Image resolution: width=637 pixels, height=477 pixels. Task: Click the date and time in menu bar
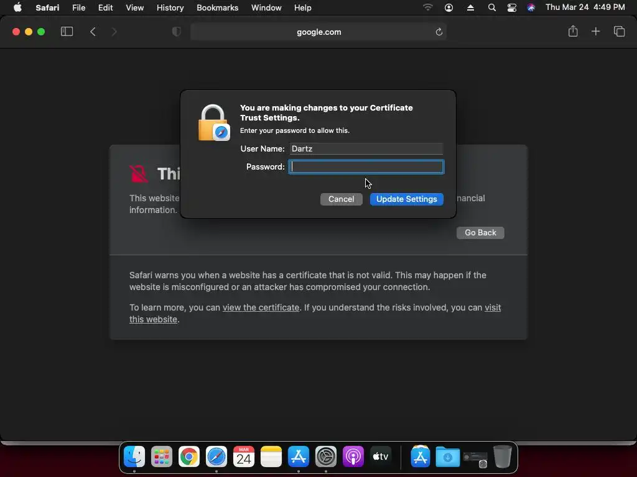pyautogui.click(x=585, y=7)
